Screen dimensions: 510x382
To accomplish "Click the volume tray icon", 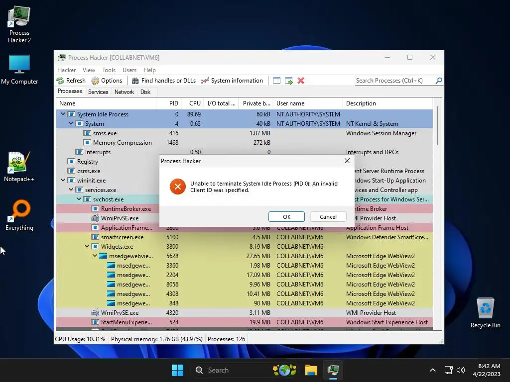I will point(461,370).
